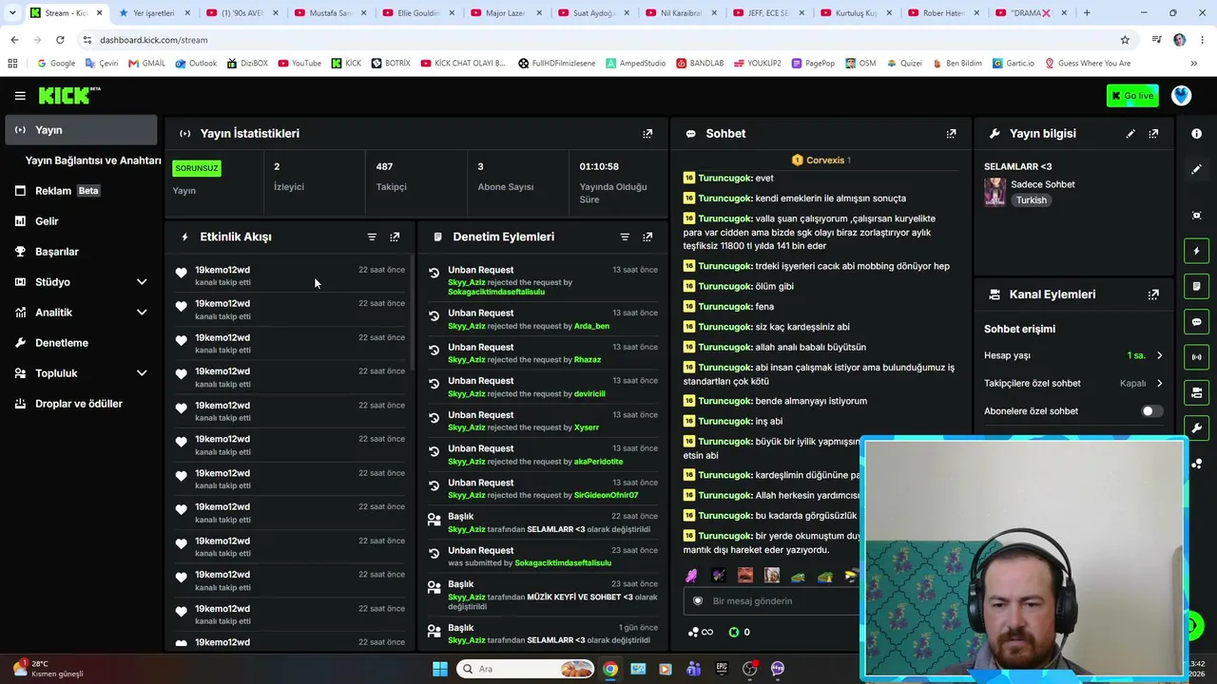
Task: Open Denetleme menu item
Action: 82,343
